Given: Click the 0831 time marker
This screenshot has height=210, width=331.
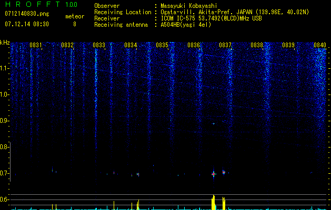Looking at the screenshot, I should pyautogui.click(x=36, y=45).
